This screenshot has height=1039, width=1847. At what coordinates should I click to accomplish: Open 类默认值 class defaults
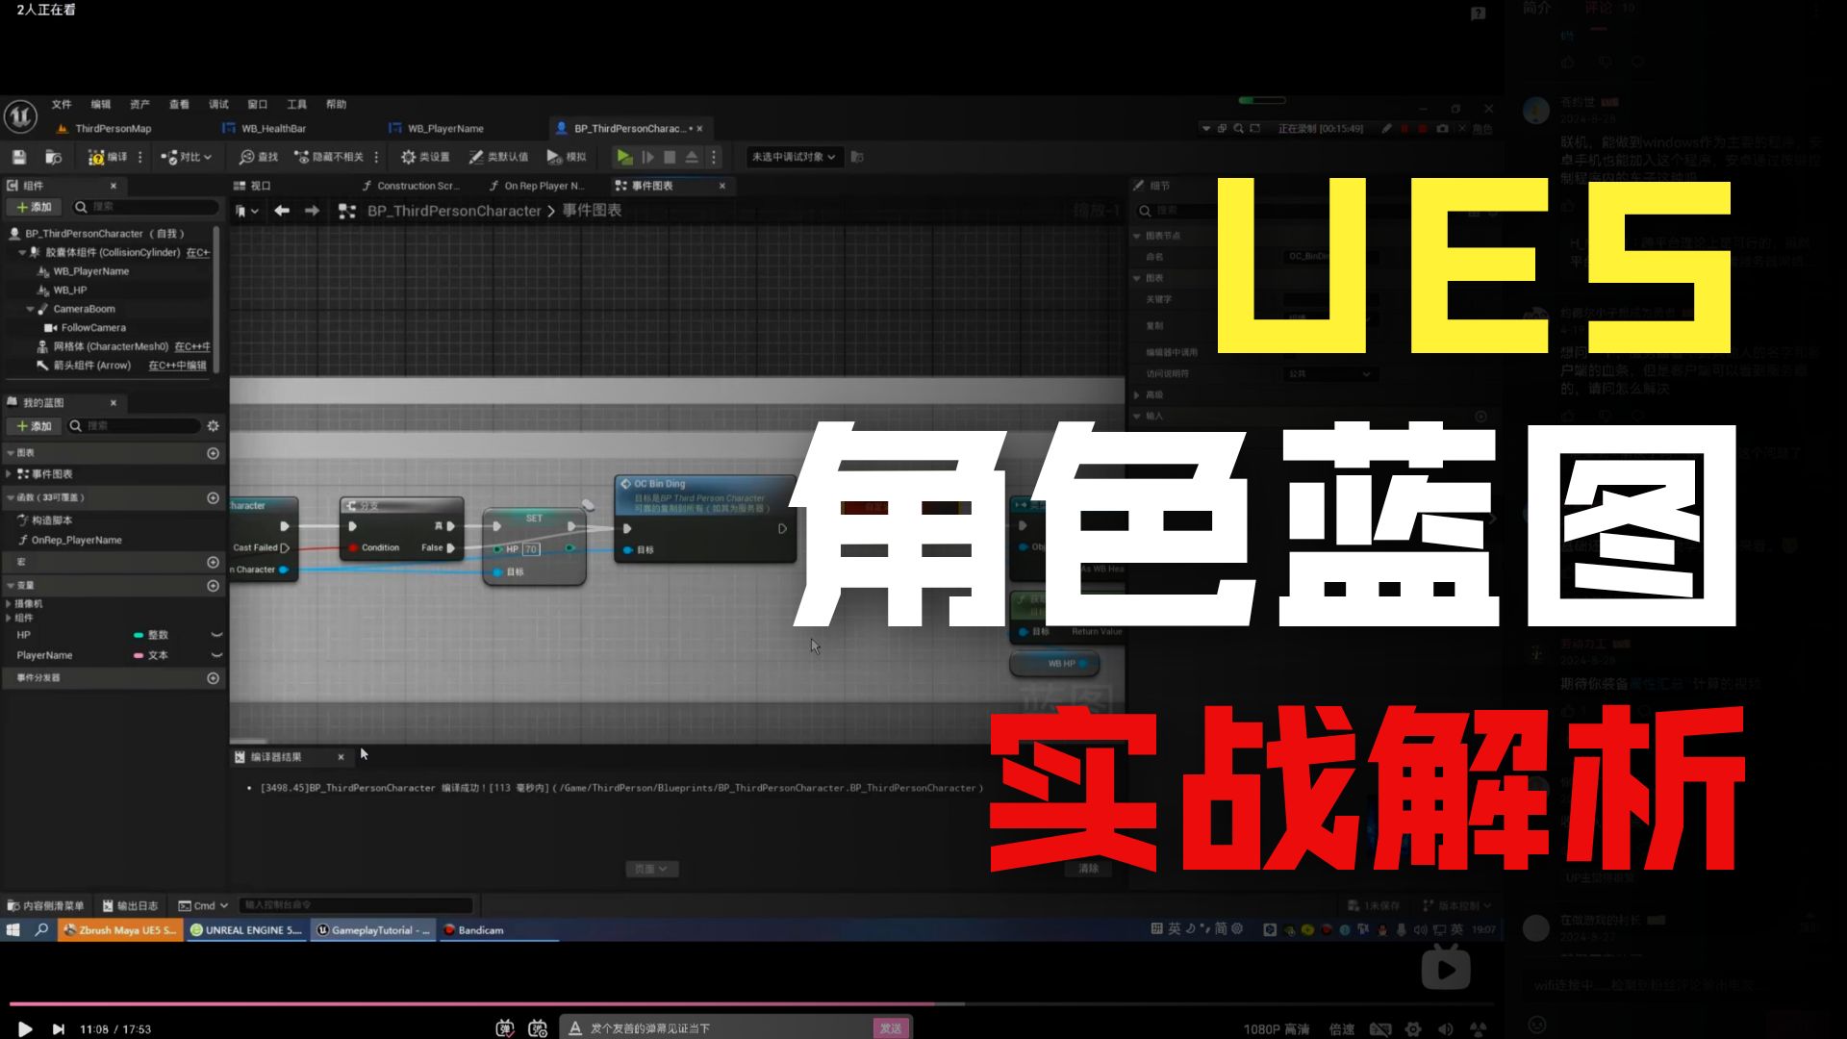coord(498,157)
